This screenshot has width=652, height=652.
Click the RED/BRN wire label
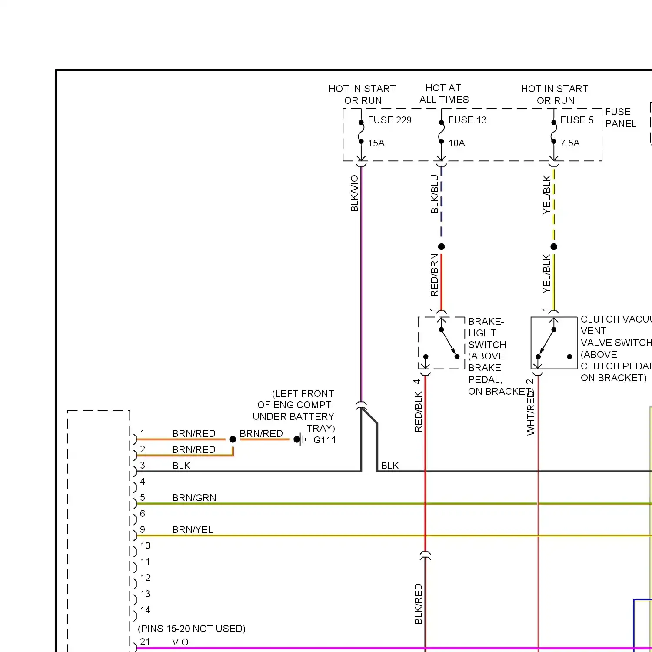(434, 275)
